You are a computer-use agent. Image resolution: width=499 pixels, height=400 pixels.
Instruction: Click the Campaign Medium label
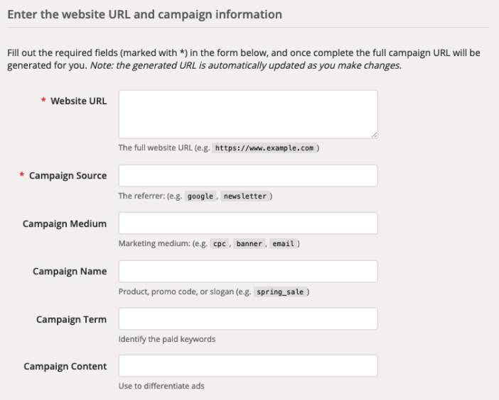[x=65, y=224]
